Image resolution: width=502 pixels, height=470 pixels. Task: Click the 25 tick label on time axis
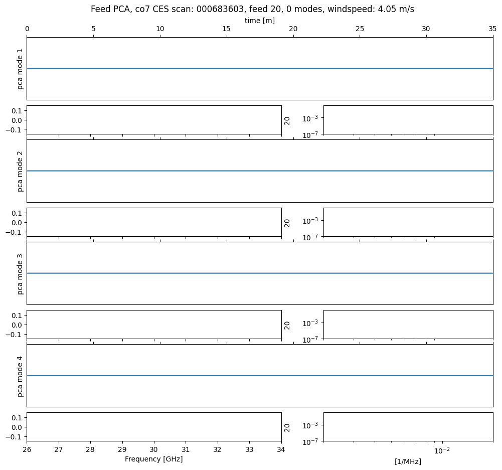(360, 29)
